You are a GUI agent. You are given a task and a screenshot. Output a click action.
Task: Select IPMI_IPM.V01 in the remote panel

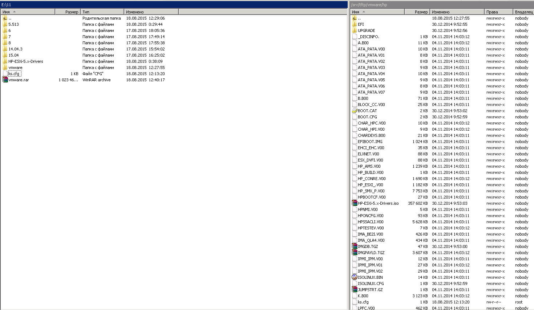coord(370,265)
